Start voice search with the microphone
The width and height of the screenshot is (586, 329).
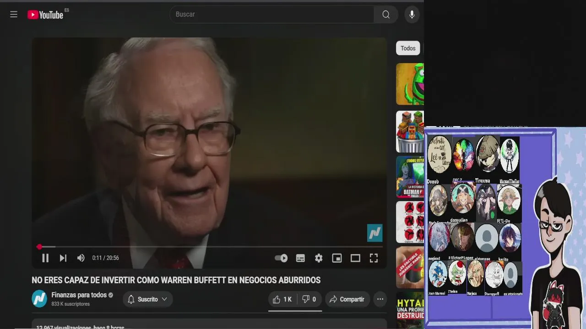[412, 15]
